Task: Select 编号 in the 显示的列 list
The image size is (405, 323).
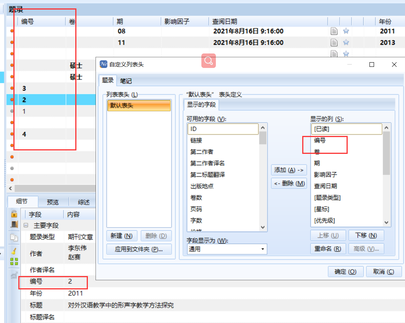Action: tap(320, 141)
